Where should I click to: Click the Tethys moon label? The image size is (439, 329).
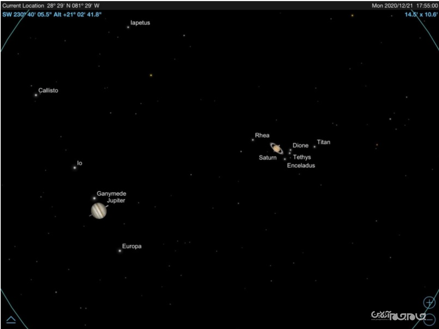pos(302,157)
